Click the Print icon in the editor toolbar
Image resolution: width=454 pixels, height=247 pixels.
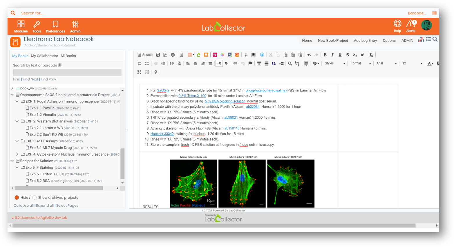[173, 55]
